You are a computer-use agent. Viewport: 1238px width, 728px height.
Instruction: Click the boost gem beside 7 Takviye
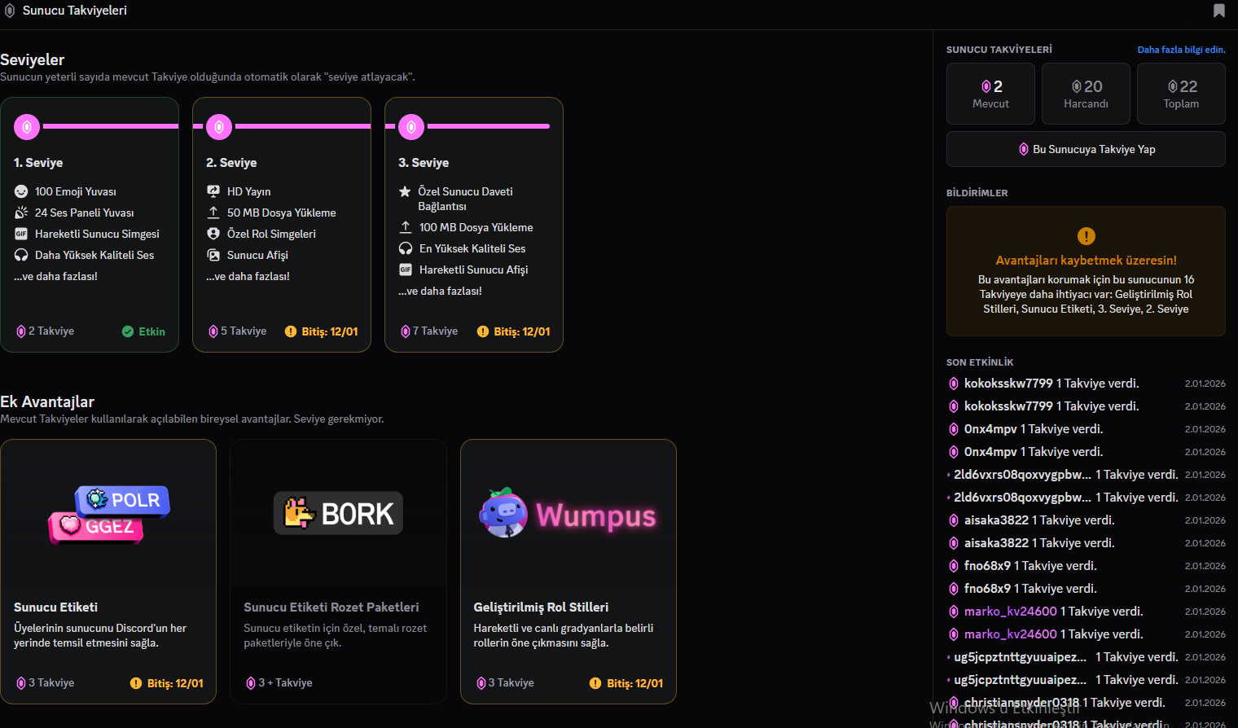pos(406,331)
